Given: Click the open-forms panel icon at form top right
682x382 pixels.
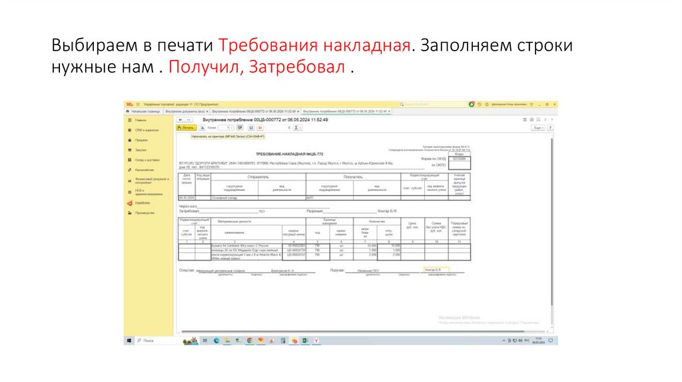Looking at the screenshot, I should [x=525, y=120].
